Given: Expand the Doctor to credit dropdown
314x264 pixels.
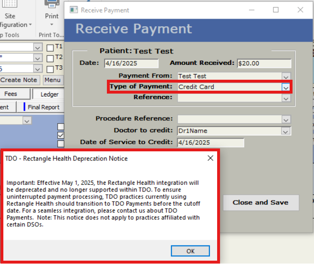Looking at the screenshot, I should click(285, 131).
